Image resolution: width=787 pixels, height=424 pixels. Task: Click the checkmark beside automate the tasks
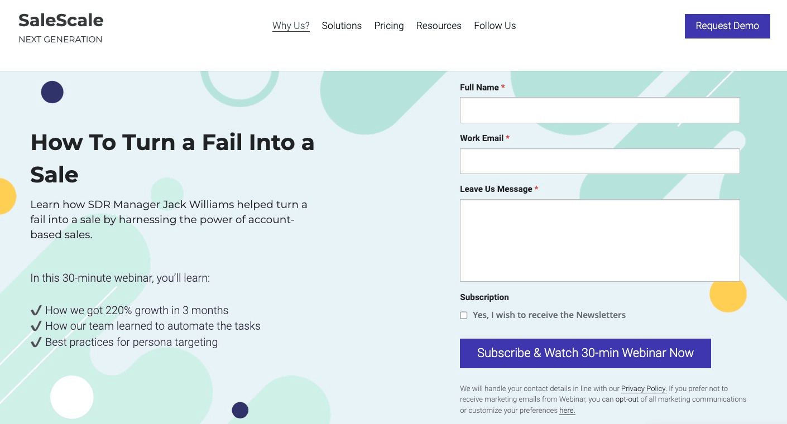pos(36,326)
